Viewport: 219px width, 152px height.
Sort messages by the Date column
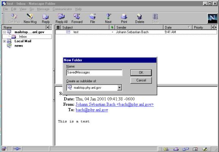pyautogui.click(x=178, y=27)
